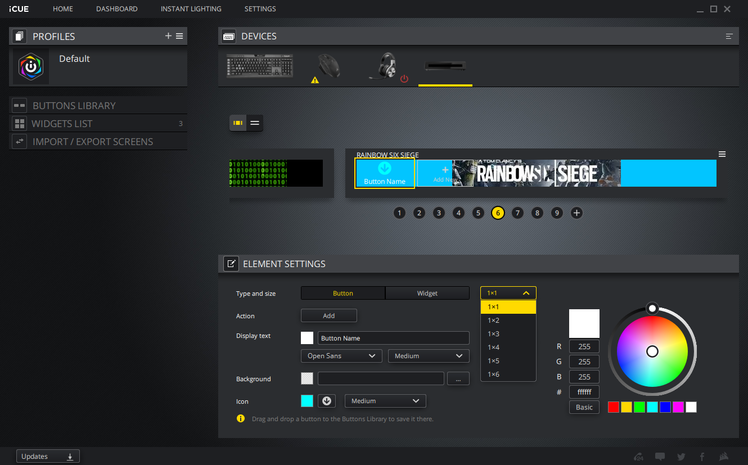
Task: Pick the green preset color
Action: pyautogui.click(x=639, y=407)
